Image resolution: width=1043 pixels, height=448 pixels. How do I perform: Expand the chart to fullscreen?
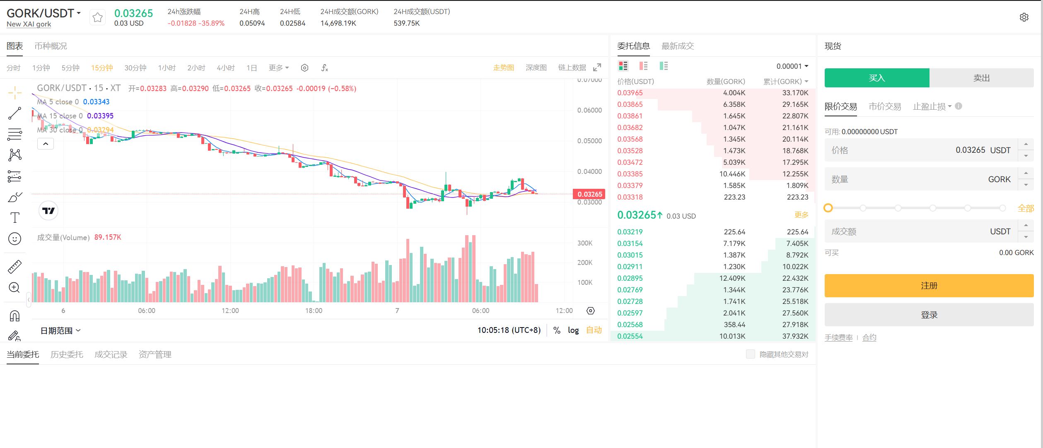(x=597, y=67)
